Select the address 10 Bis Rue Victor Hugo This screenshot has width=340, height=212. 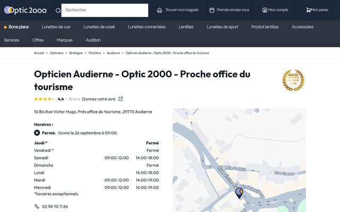[x=93, y=112]
